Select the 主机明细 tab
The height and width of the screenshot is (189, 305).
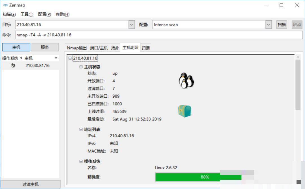coord(130,47)
